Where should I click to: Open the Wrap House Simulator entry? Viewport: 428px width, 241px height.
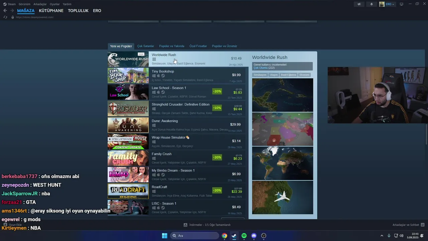pyautogui.click(x=177, y=142)
